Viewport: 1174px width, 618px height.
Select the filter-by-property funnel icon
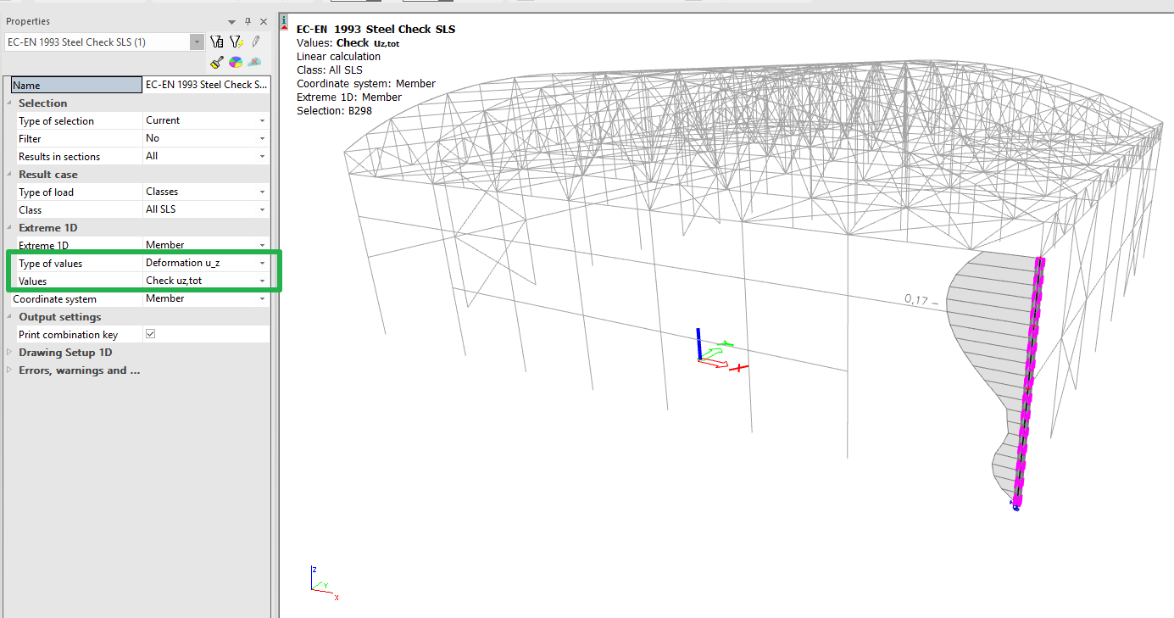click(x=216, y=41)
